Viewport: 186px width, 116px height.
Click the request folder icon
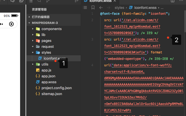[38, 46]
